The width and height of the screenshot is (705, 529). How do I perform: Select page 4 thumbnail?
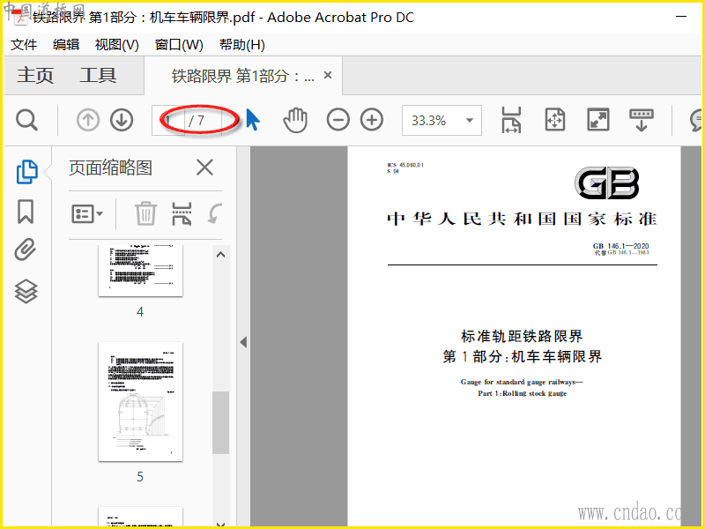click(x=140, y=271)
